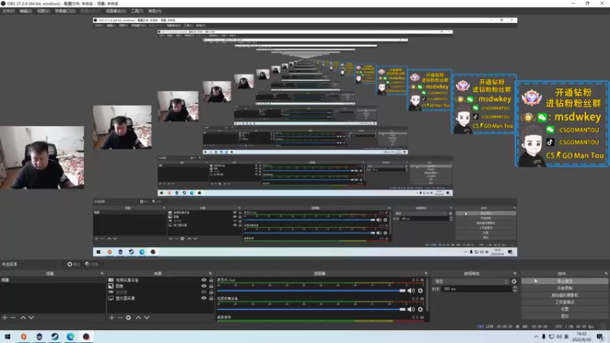
Task: Click the 启动虚拟摄像机 virtual camera button
Action: pyautogui.click(x=564, y=295)
